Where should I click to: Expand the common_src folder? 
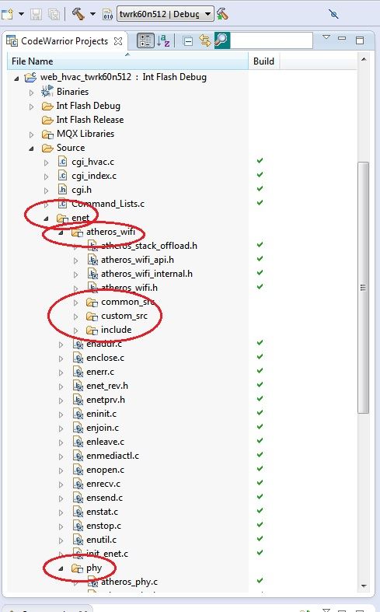coord(75,303)
